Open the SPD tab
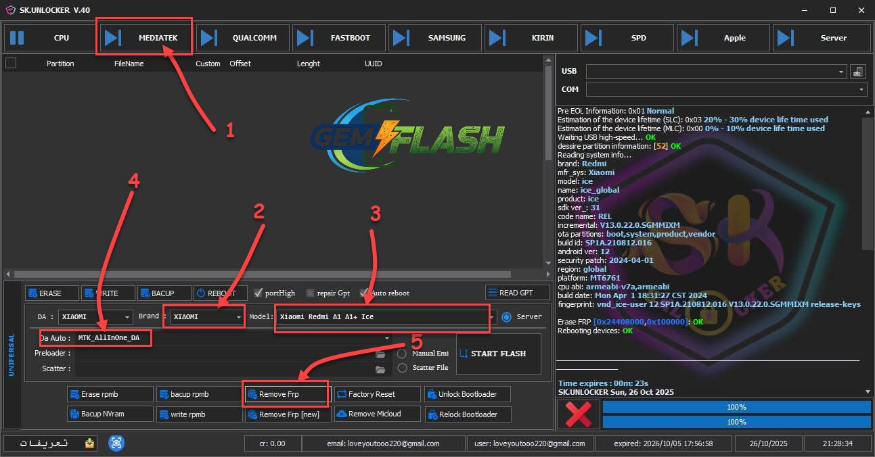 627,38
